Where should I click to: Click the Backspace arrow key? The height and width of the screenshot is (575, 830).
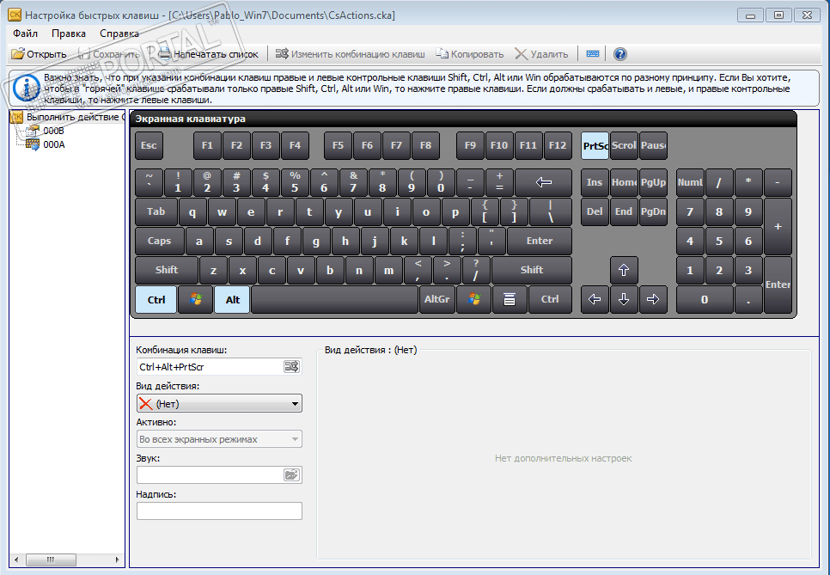(x=543, y=183)
